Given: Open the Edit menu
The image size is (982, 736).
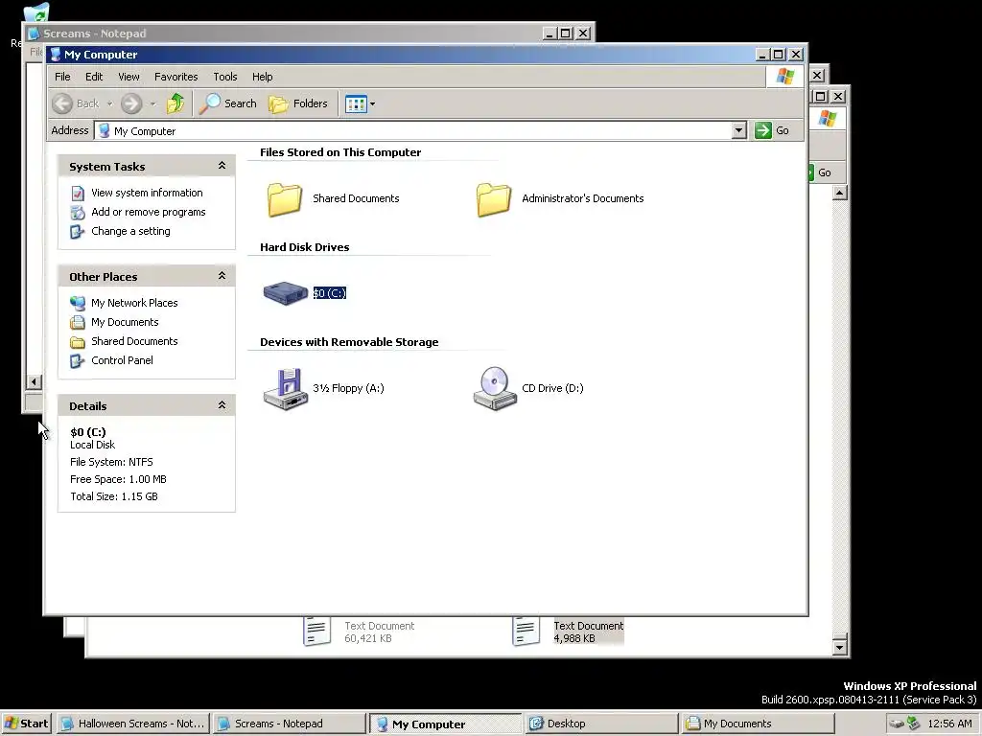Looking at the screenshot, I should click(94, 77).
